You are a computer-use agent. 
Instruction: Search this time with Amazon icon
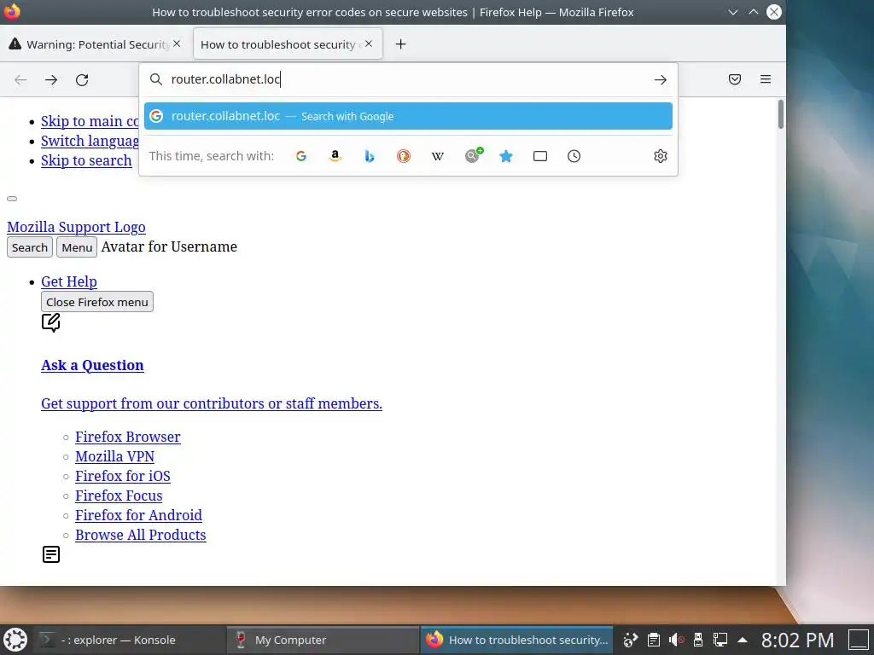coord(335,156)
